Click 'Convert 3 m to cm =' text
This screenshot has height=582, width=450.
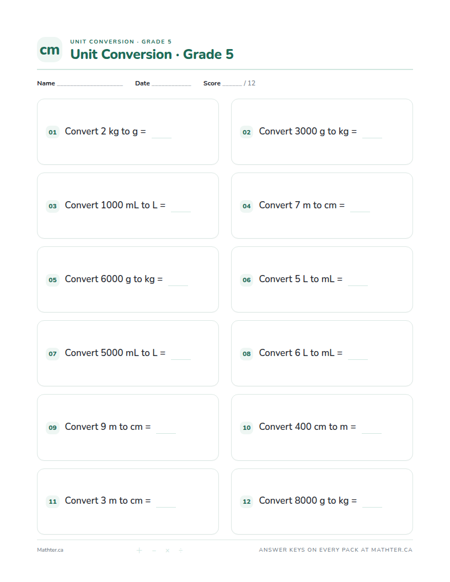pos(108,501)
